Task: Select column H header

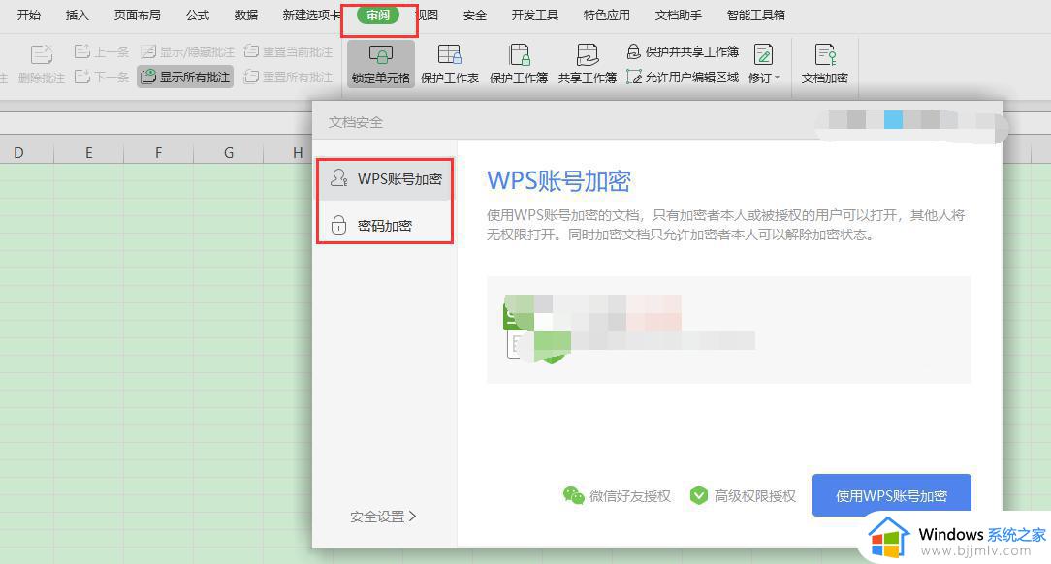Action: pos(298,153)
